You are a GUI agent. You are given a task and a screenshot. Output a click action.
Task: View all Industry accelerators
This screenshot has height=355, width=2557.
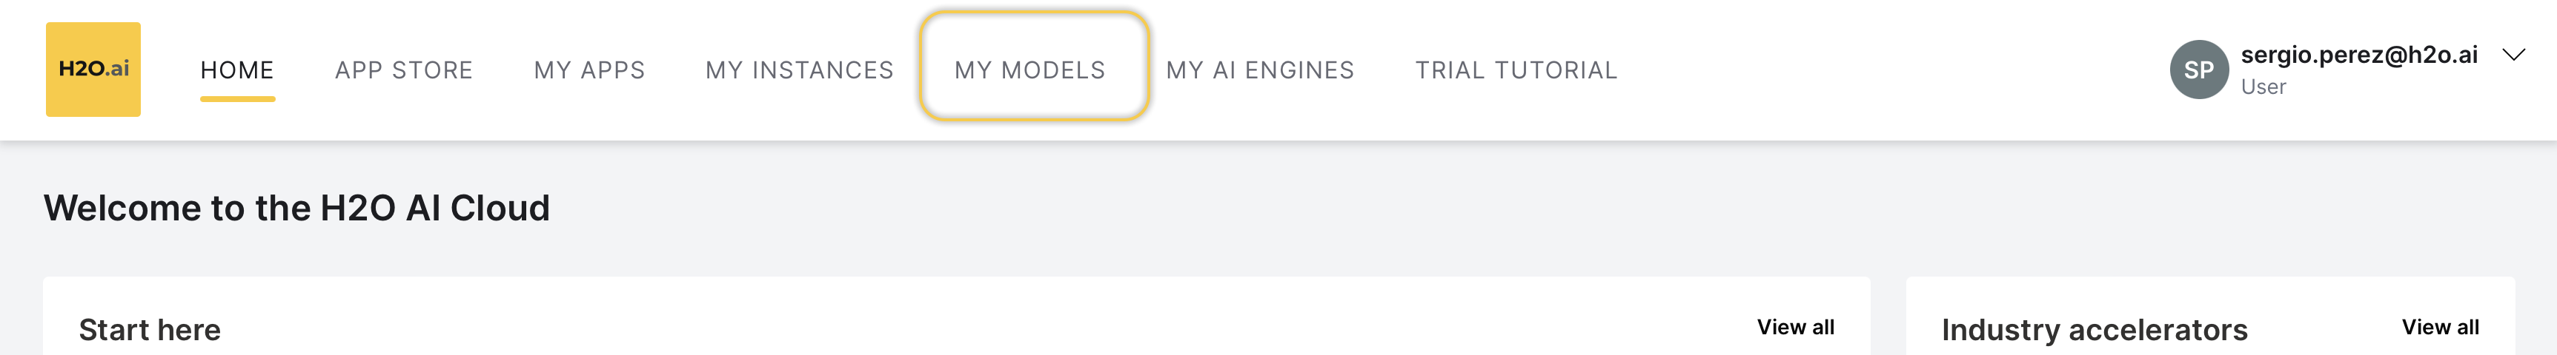click(2440, 327)
